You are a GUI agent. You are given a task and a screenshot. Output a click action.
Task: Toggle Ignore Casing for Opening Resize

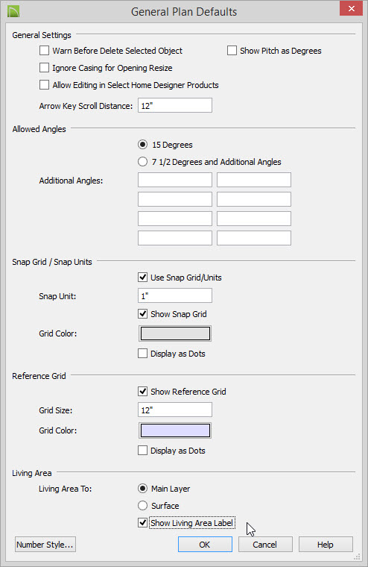(x=44, y=68)
